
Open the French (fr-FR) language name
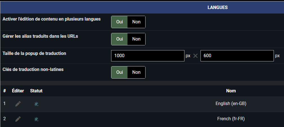click(231, 119)
